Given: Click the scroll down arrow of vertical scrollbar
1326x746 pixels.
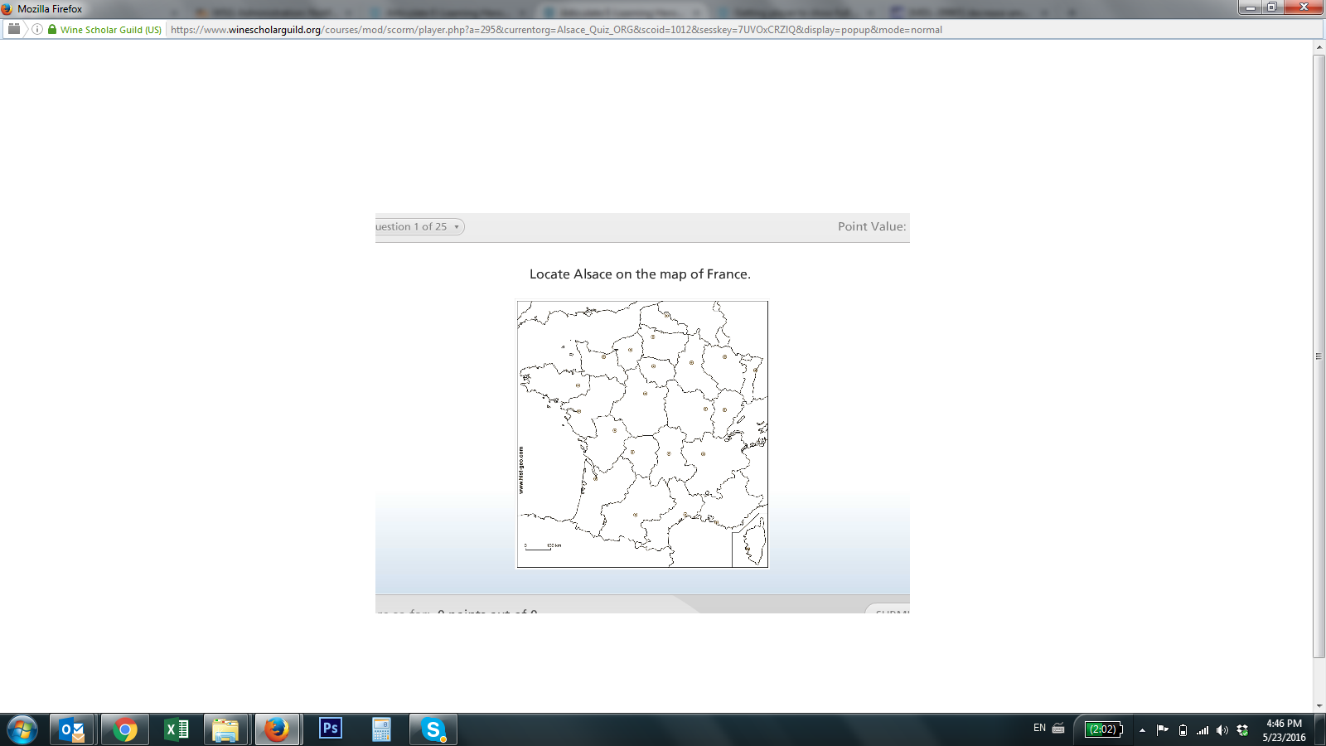Looking at the screenshot, I should [1319, 705].
